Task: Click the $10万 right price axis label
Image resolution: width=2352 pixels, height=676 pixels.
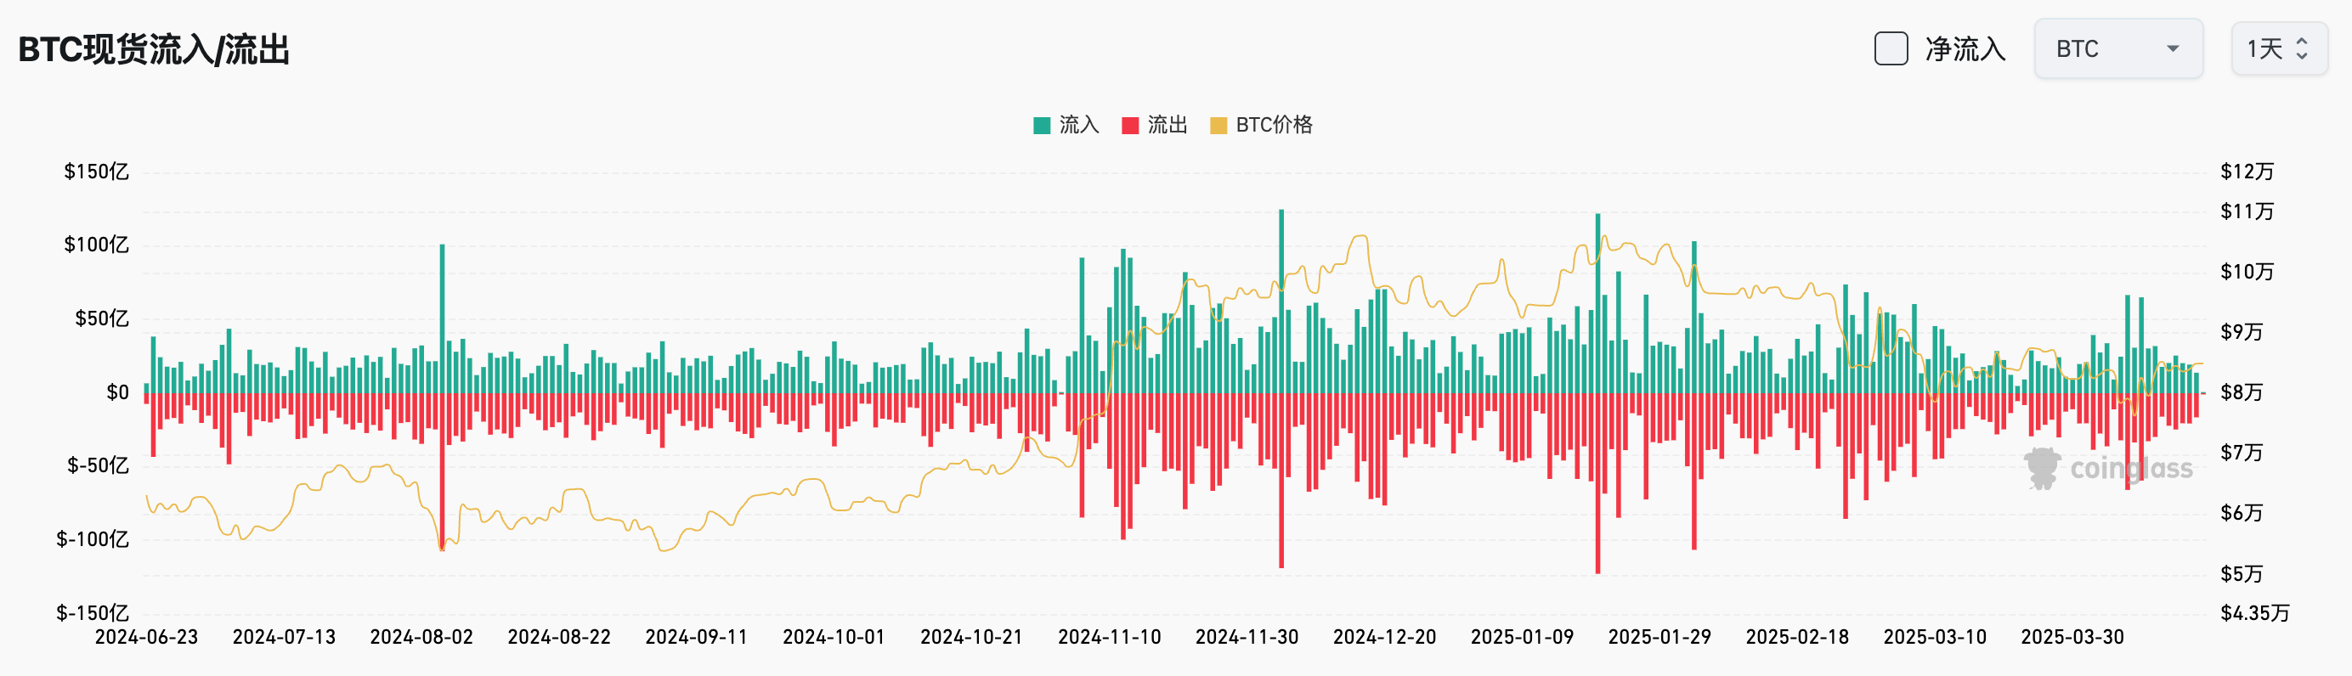Action: (x=2247, y=271)
